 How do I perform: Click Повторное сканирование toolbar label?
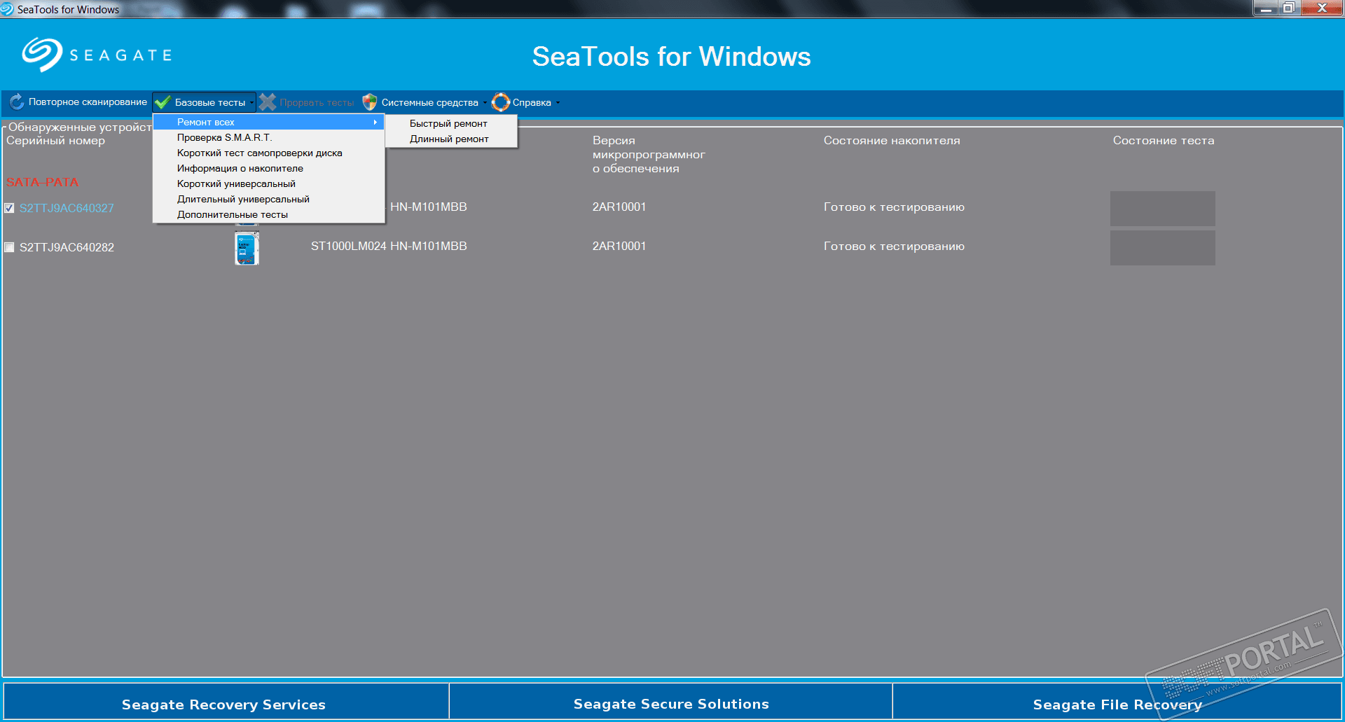click(x=88, y=102)
